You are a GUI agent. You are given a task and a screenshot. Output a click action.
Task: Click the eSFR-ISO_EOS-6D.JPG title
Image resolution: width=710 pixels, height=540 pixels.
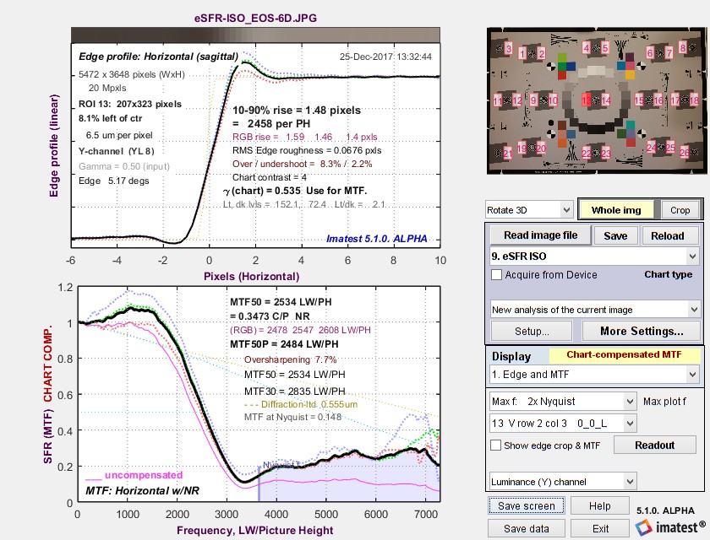tap(255, 18)
